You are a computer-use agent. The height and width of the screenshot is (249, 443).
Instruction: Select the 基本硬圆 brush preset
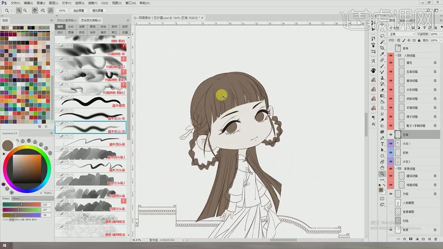[90, 102]
